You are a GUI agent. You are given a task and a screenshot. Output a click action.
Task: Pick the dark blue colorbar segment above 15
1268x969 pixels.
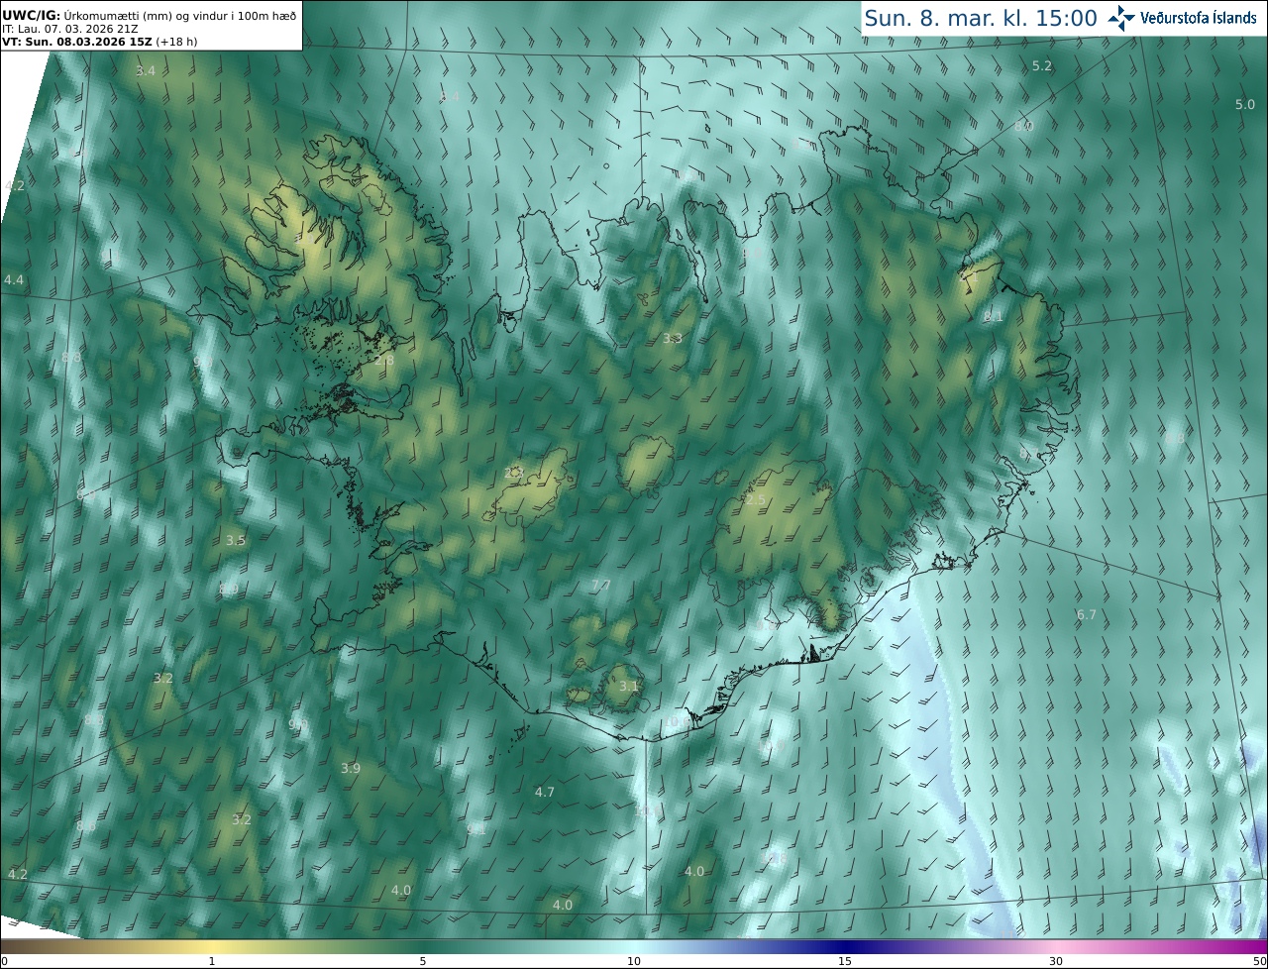tap(845, 946)
